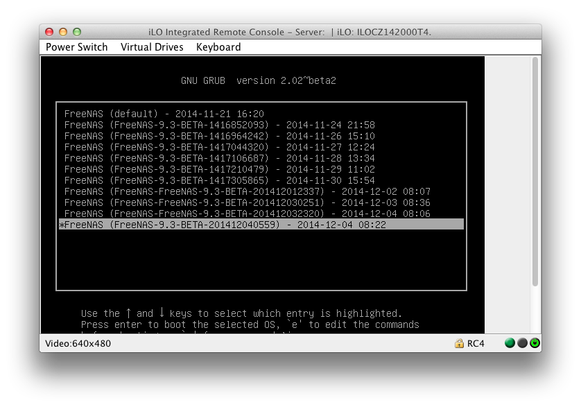Click the Video:640x480 status label

click(x=78, y=343)
